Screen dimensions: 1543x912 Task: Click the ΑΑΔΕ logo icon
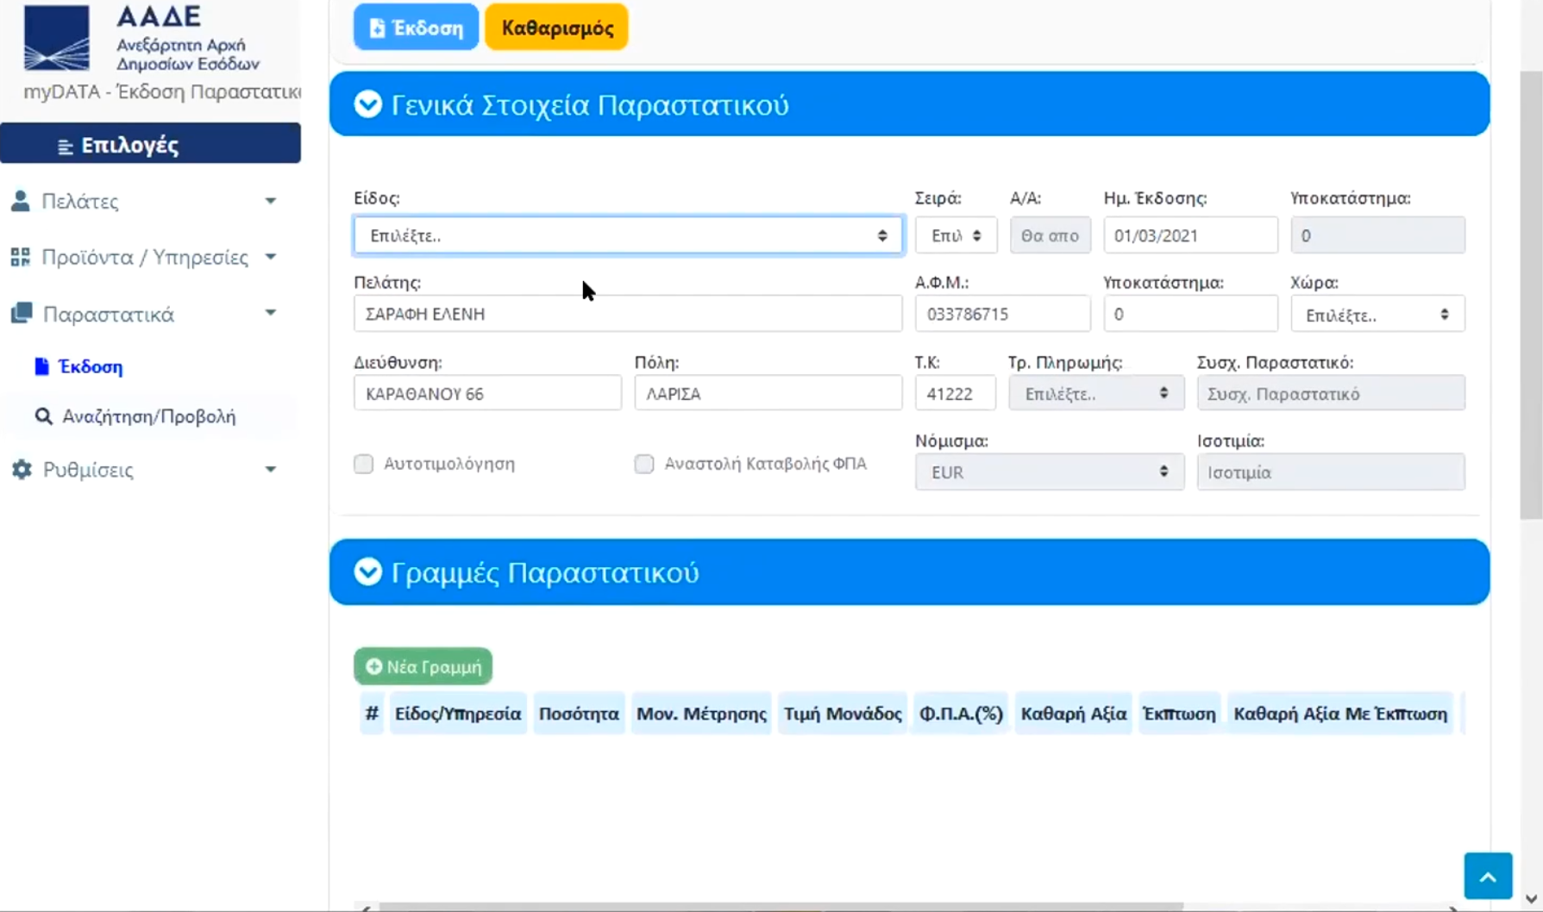pos(57,38)
